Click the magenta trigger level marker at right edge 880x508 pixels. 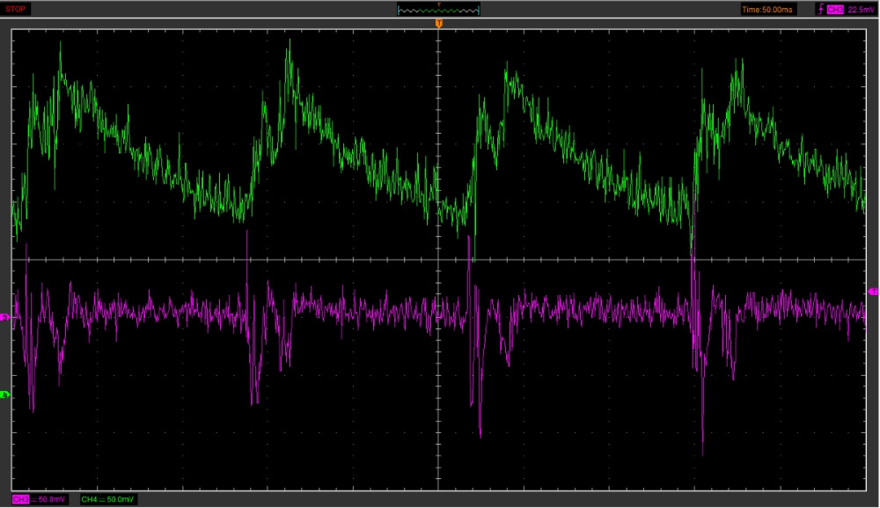point(873,291)
